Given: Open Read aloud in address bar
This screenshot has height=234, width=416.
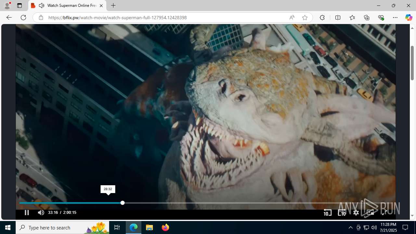Looking at the screenshot, I should tap(292, 18).
